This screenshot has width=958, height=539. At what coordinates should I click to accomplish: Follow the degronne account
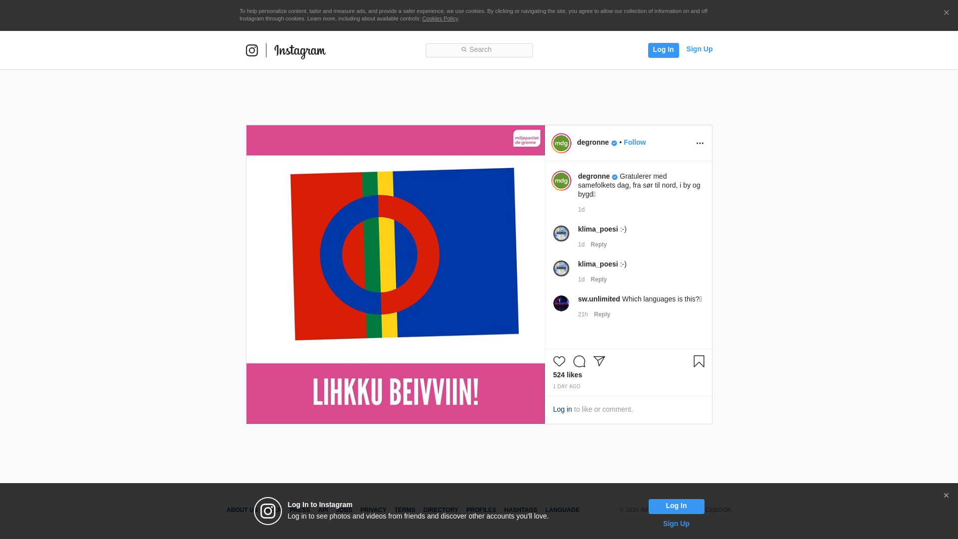point(634,142)
